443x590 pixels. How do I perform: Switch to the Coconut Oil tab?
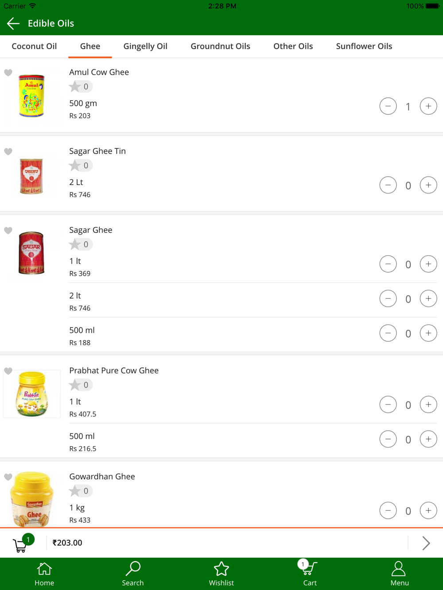pyautogui.click(x=34, y=46)
